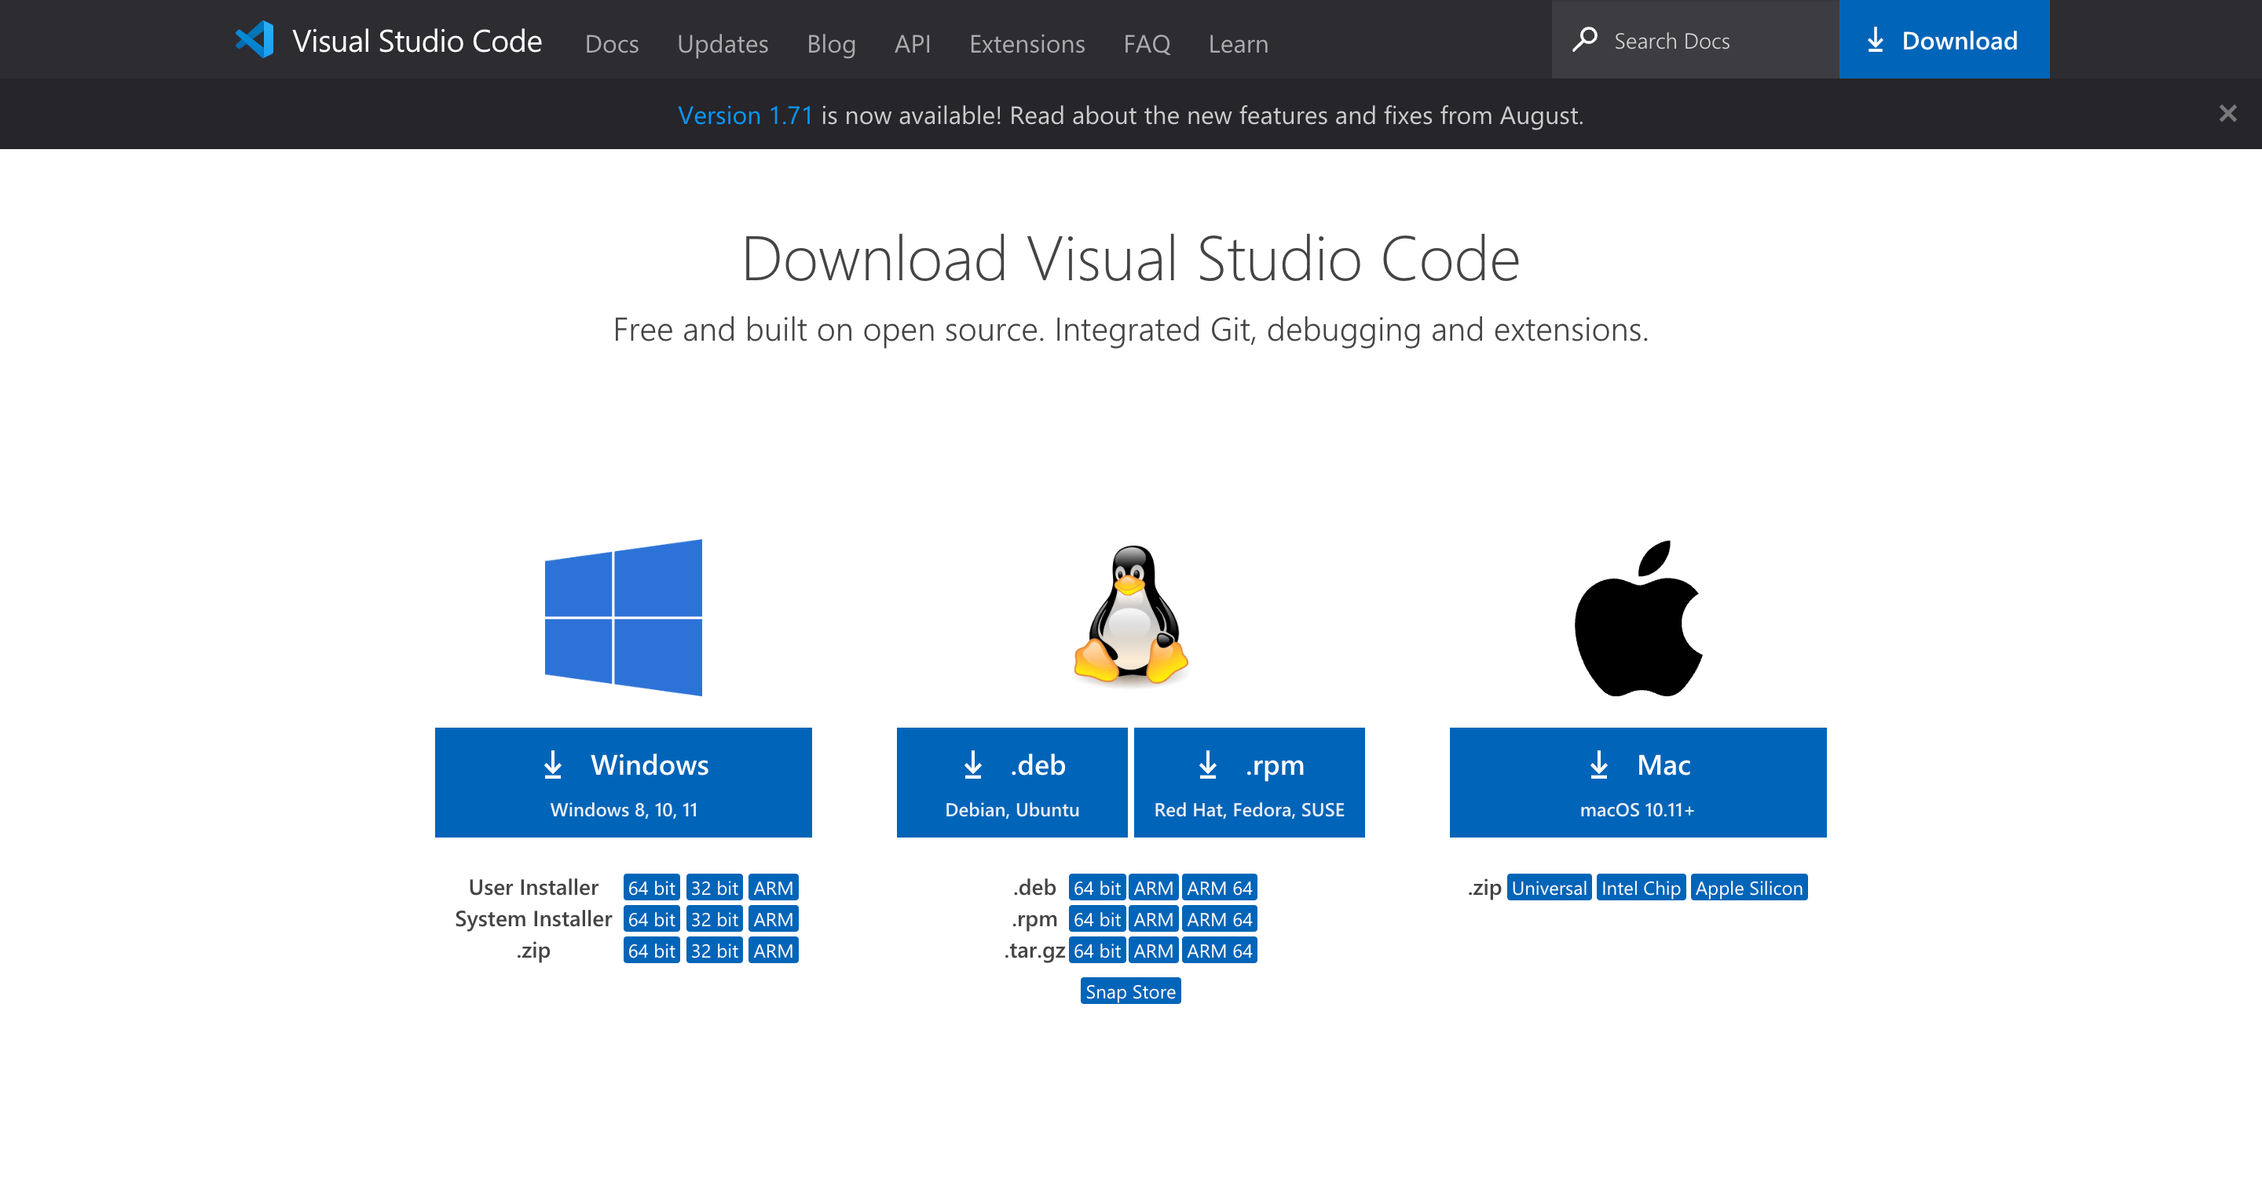Click the '.tar.gz' label text
Screen dimensions: 2262x1179
click(x=1034, y=951)
